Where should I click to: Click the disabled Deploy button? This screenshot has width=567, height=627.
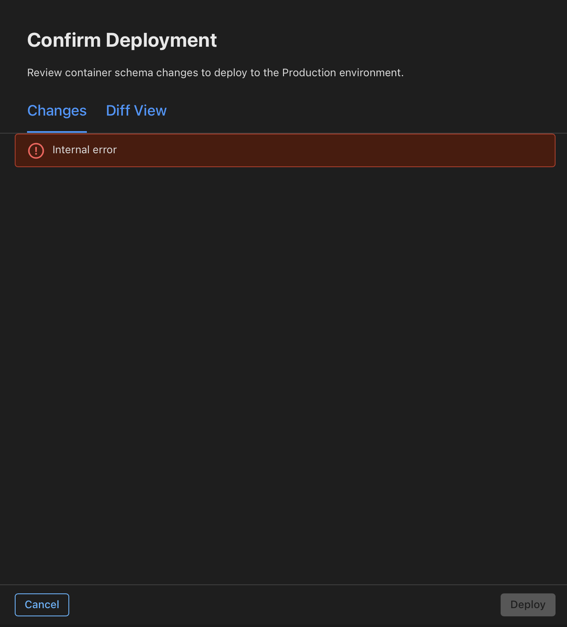[528, 604]
